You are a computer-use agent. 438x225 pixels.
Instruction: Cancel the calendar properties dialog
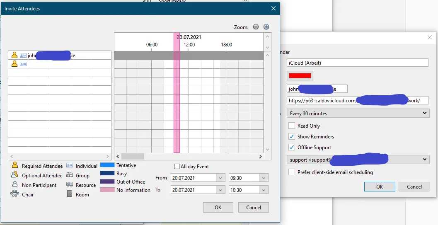(414, 186)
